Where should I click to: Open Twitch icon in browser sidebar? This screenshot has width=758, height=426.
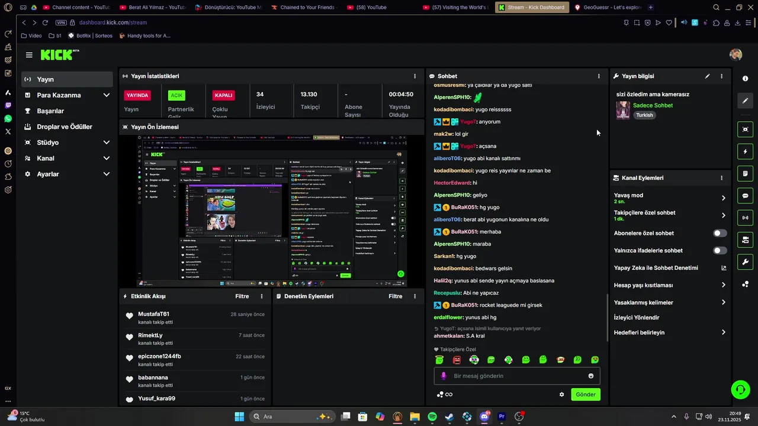pyautogui.click(x=8, y=106)
